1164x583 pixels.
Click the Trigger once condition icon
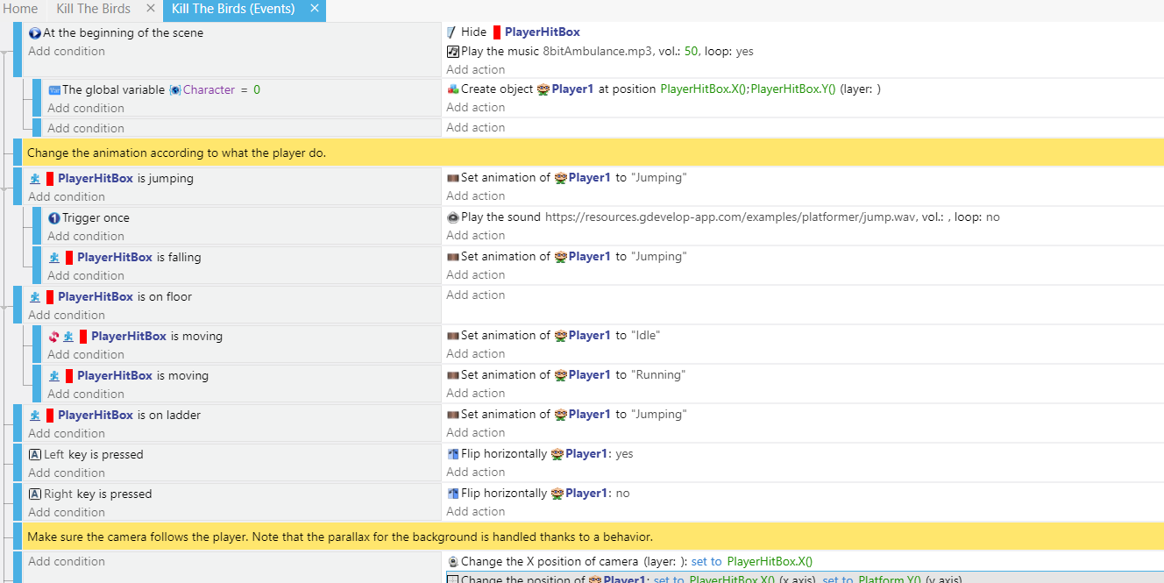pos(54,218)
